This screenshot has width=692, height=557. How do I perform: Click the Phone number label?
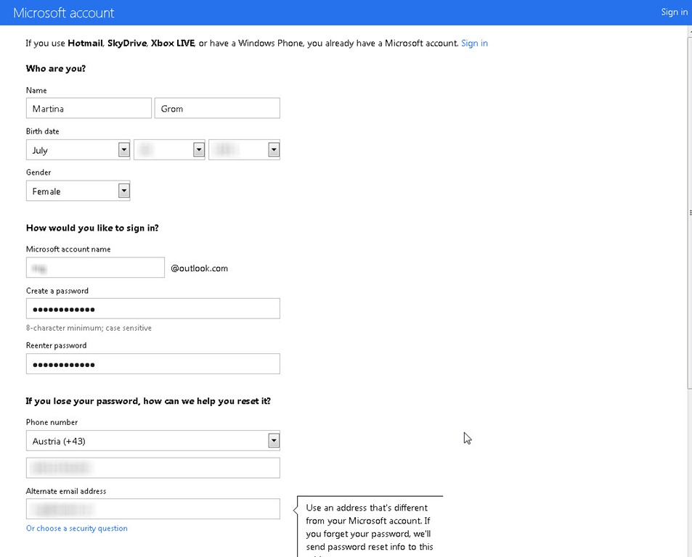pos(52,422)
